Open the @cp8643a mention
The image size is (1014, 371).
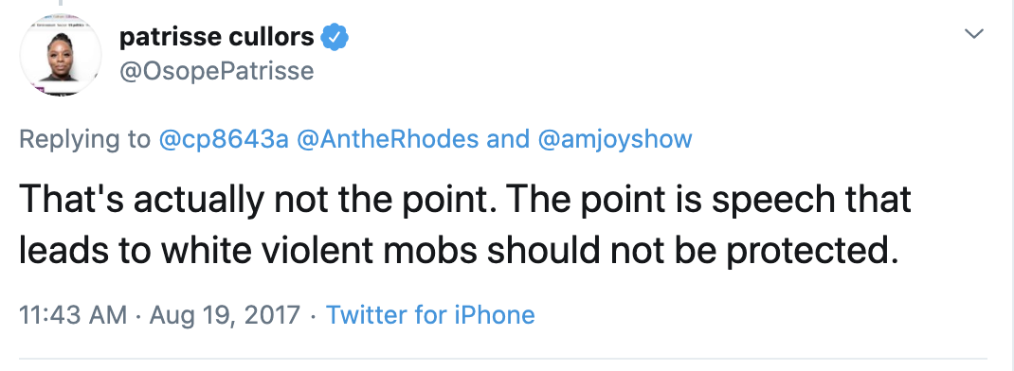click(x=224, y=139)
